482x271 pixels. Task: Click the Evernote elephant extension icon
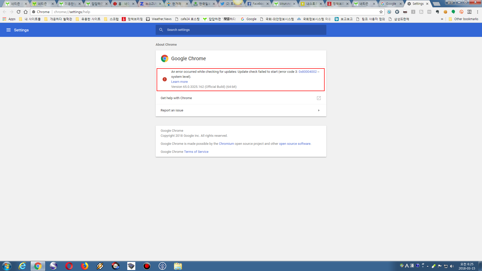pyautogui.click(x=437, y=12)
